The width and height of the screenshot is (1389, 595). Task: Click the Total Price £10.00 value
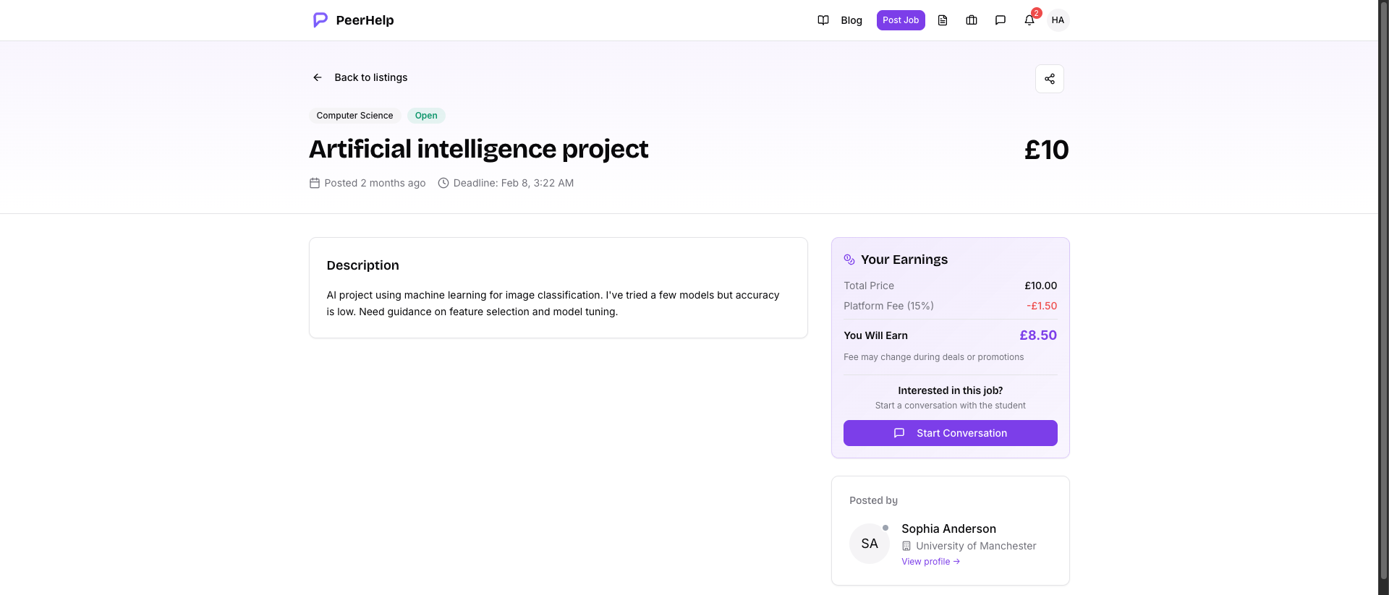click(x=1041, y=286)
